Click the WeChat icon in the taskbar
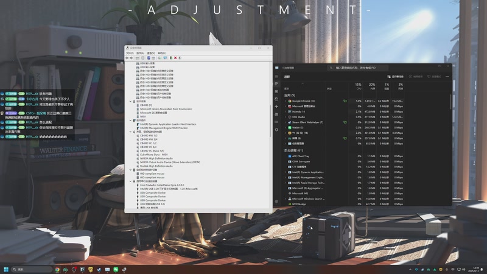Viewport: 487px width, 274px height. [116, 269]
